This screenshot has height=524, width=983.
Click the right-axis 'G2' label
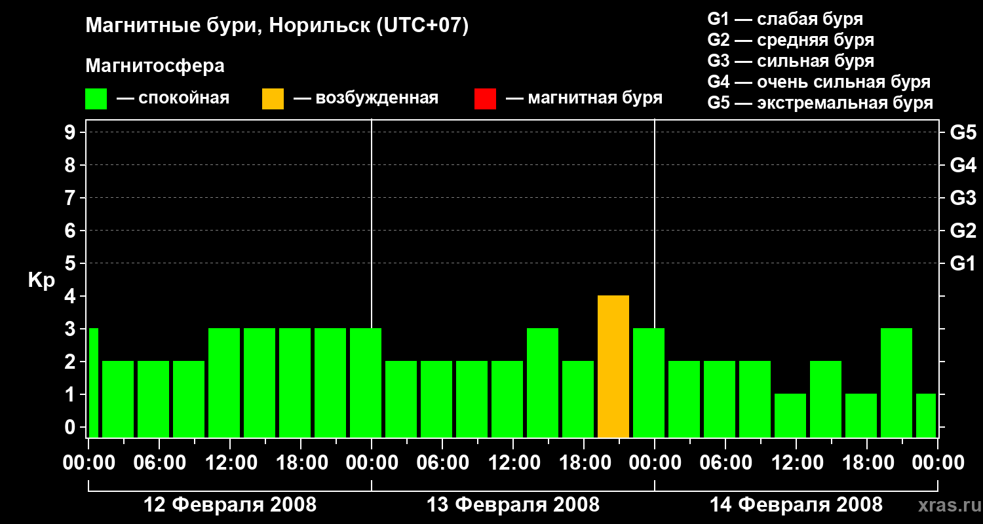point(963,231)
